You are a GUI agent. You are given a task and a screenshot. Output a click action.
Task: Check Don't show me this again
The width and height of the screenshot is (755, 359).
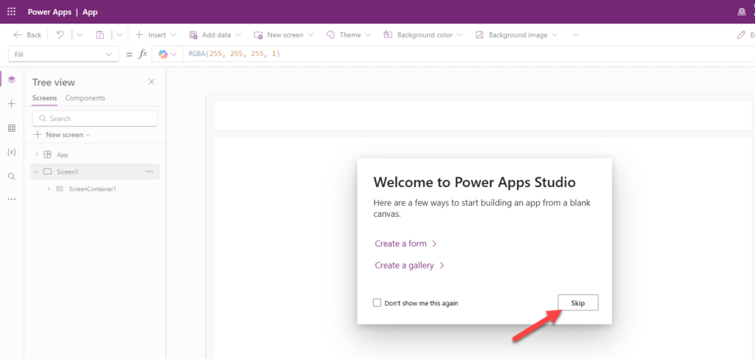coord(377,303)
